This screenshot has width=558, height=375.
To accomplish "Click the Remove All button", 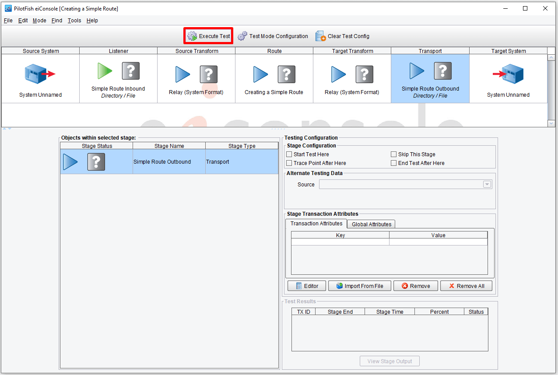I will [466, 286].
